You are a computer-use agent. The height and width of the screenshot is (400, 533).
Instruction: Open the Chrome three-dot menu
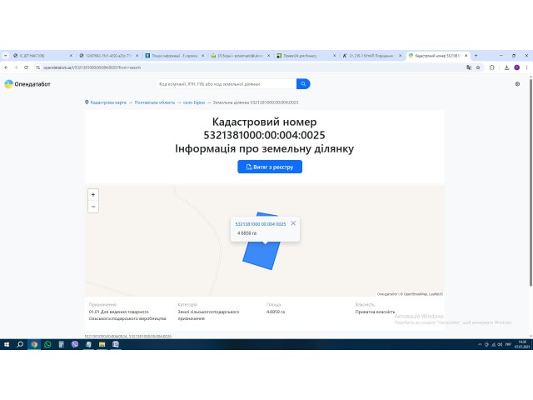pyautogui.click(x=526, y=67)
